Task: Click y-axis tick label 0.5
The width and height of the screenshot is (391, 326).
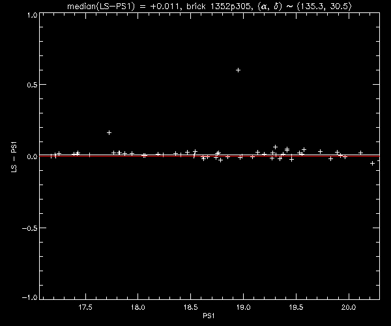Action: coord(32,85)
